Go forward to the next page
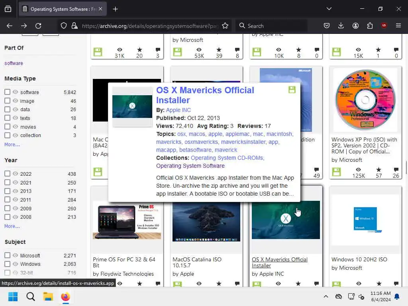This screenshot has height=306, width=408. click(24, 26)
